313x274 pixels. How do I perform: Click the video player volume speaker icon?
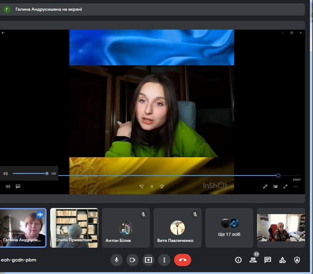tap(8, 187)
